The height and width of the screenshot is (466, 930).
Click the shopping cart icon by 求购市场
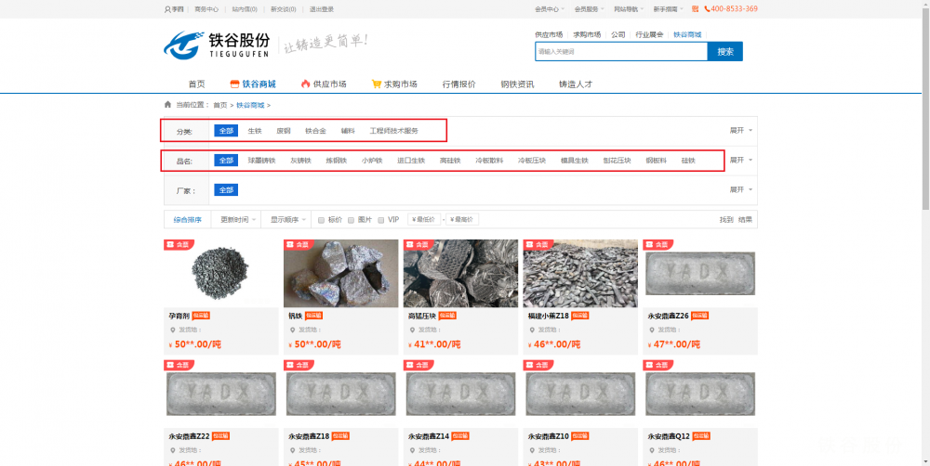376,84
